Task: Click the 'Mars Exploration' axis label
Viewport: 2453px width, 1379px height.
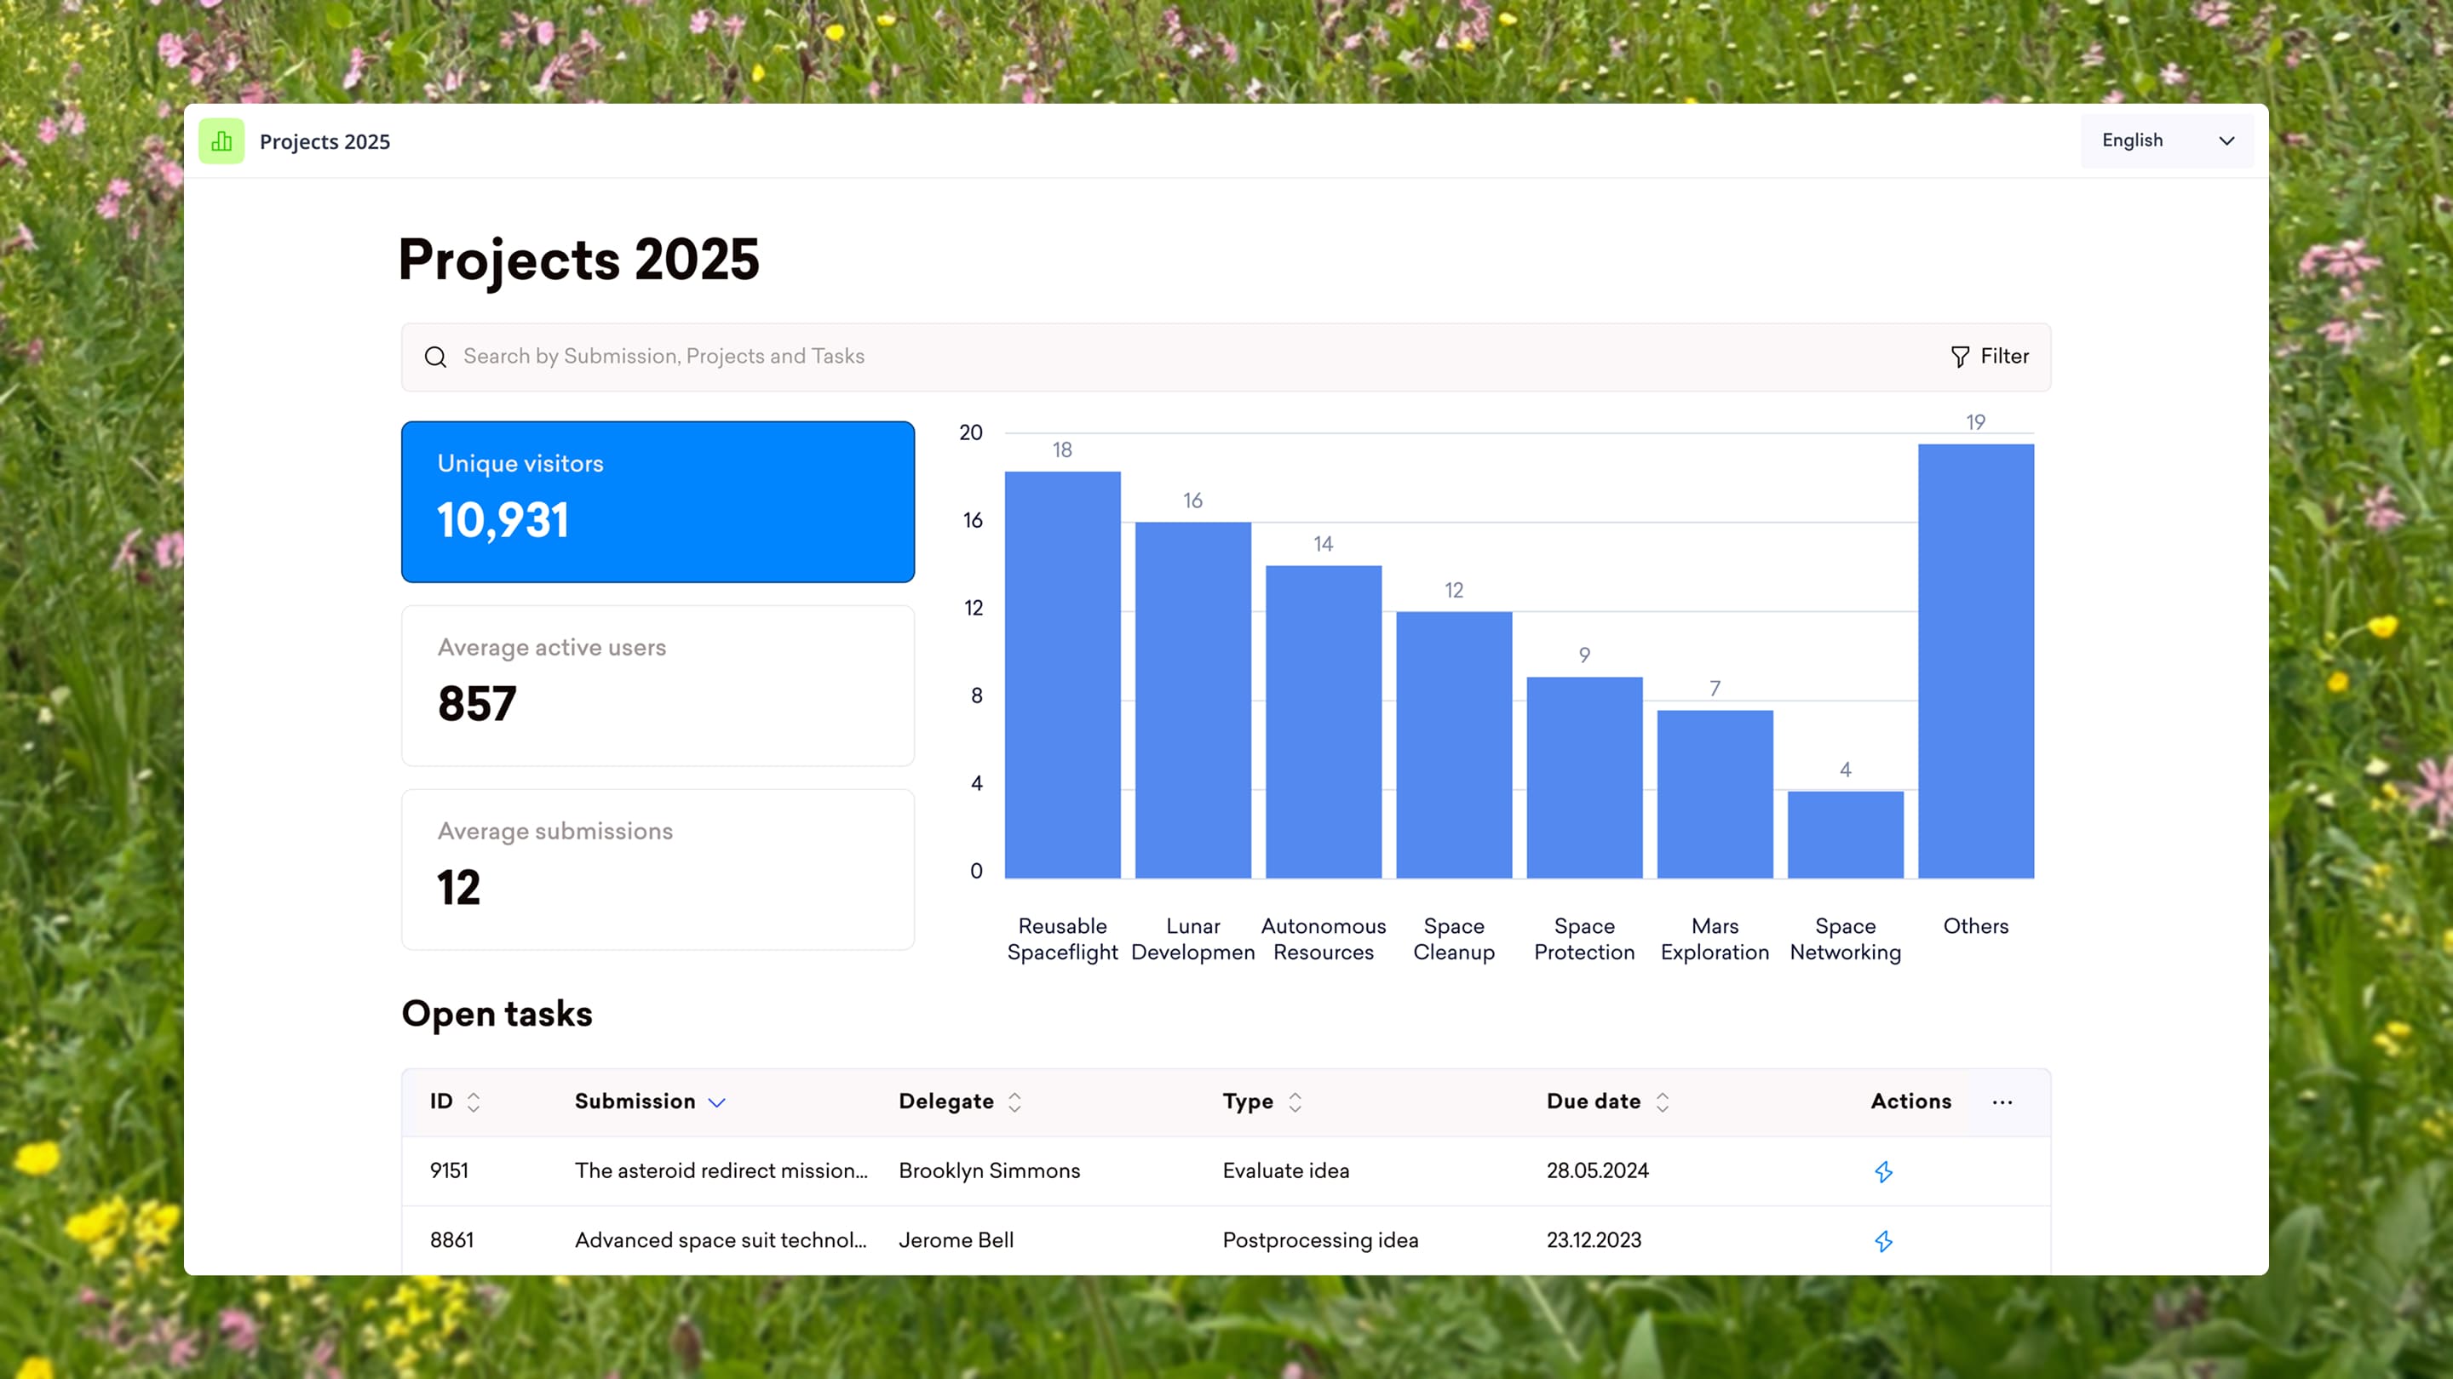Action: pos(1715,939)
